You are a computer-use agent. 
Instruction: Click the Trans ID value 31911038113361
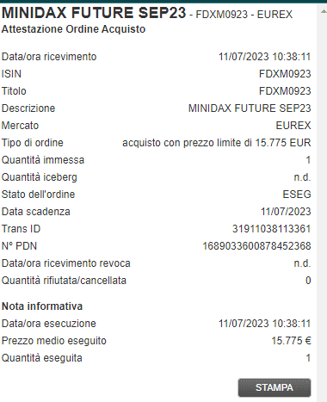coord(271,229)
